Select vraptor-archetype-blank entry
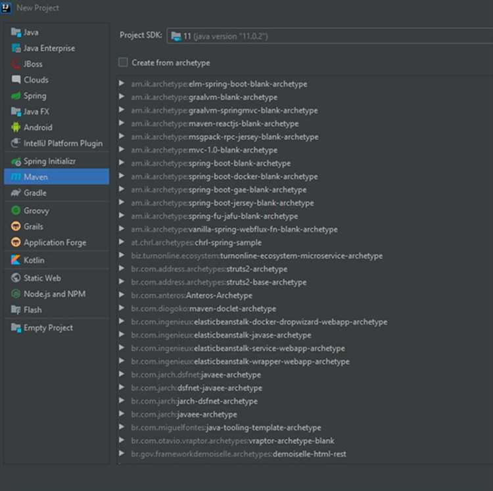493x491 pixels. [233, 440]
